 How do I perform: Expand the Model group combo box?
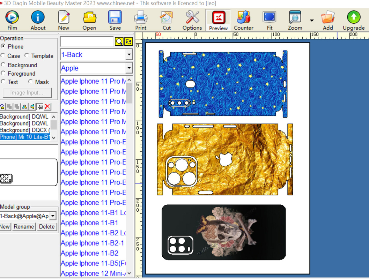click(53, 216)
